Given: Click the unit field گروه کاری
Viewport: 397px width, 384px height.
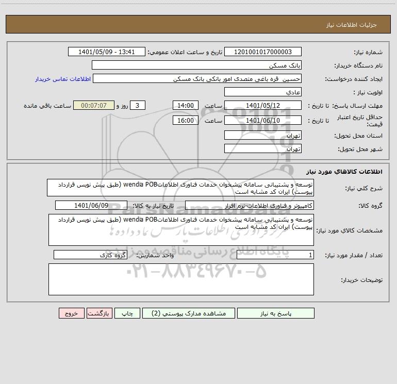Looking at the screenshot, I should tap(90, 255).
